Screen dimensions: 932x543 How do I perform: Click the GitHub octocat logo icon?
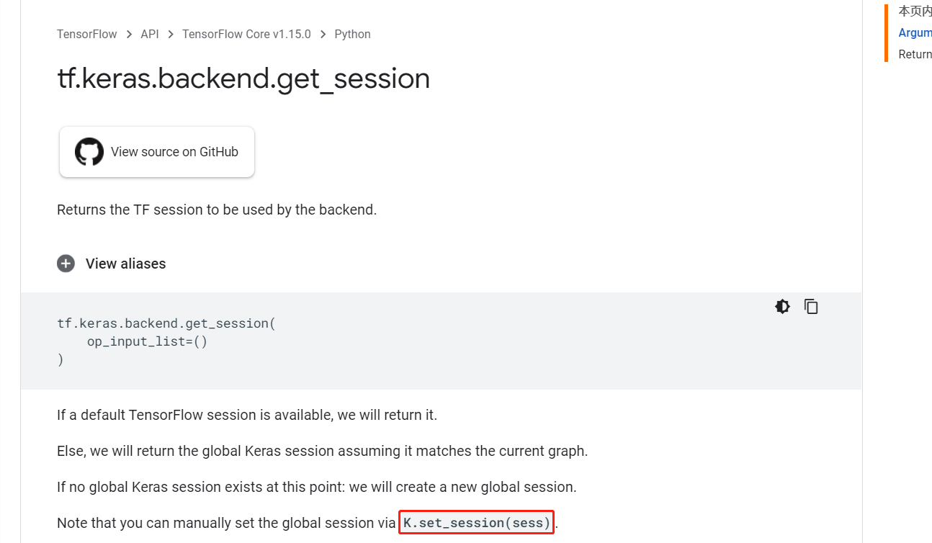(89, 152)
